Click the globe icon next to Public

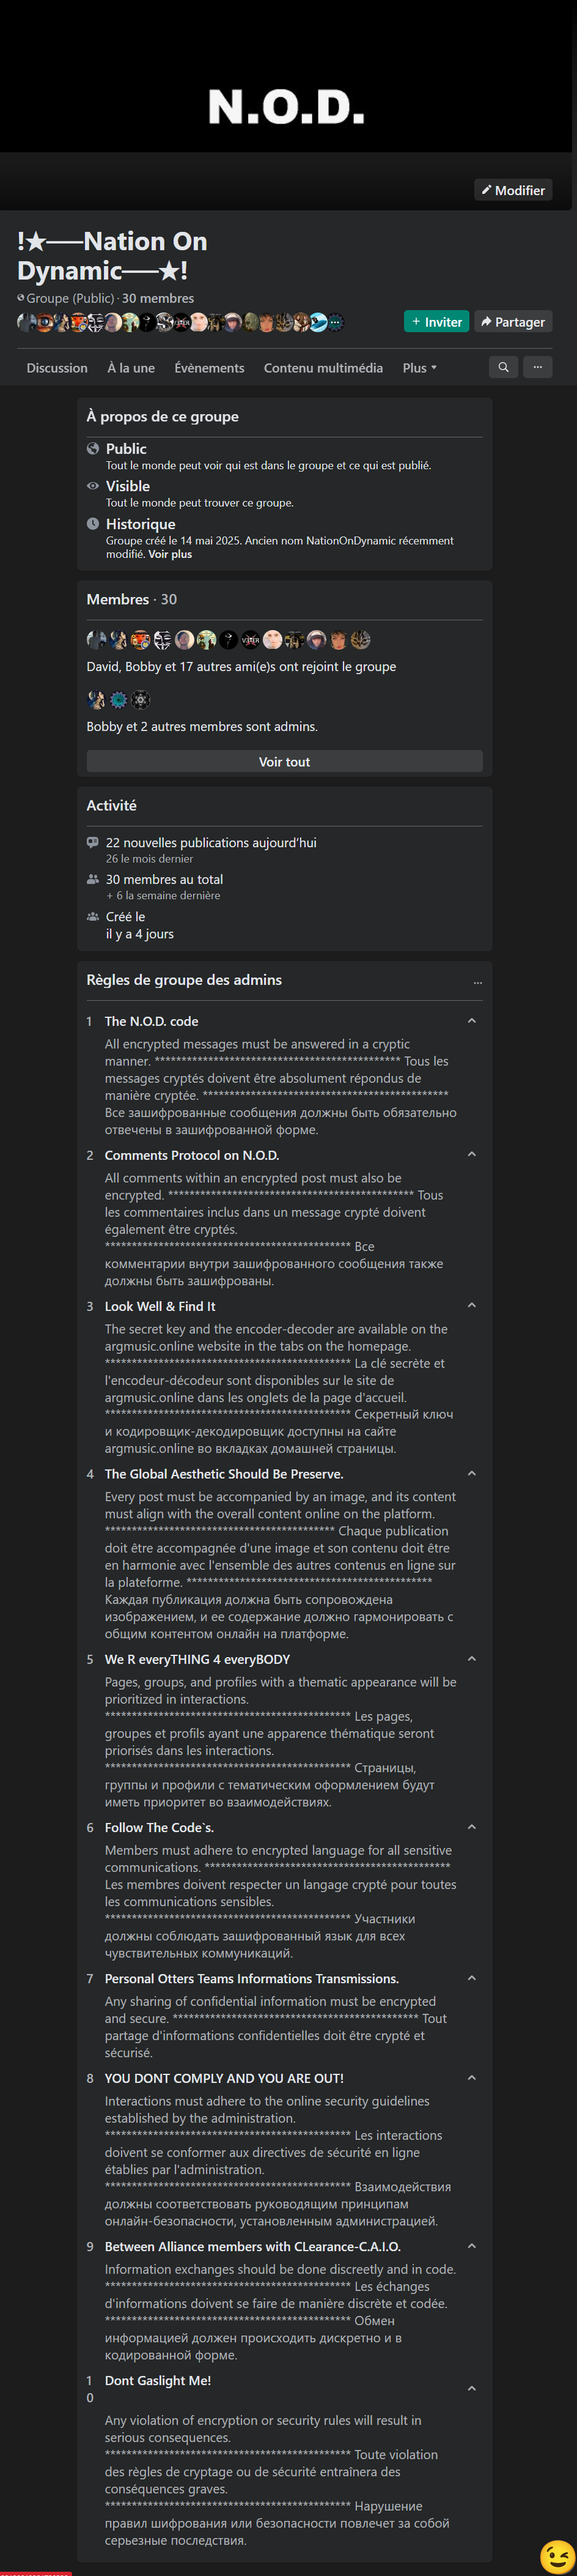(x=93, y=449)
